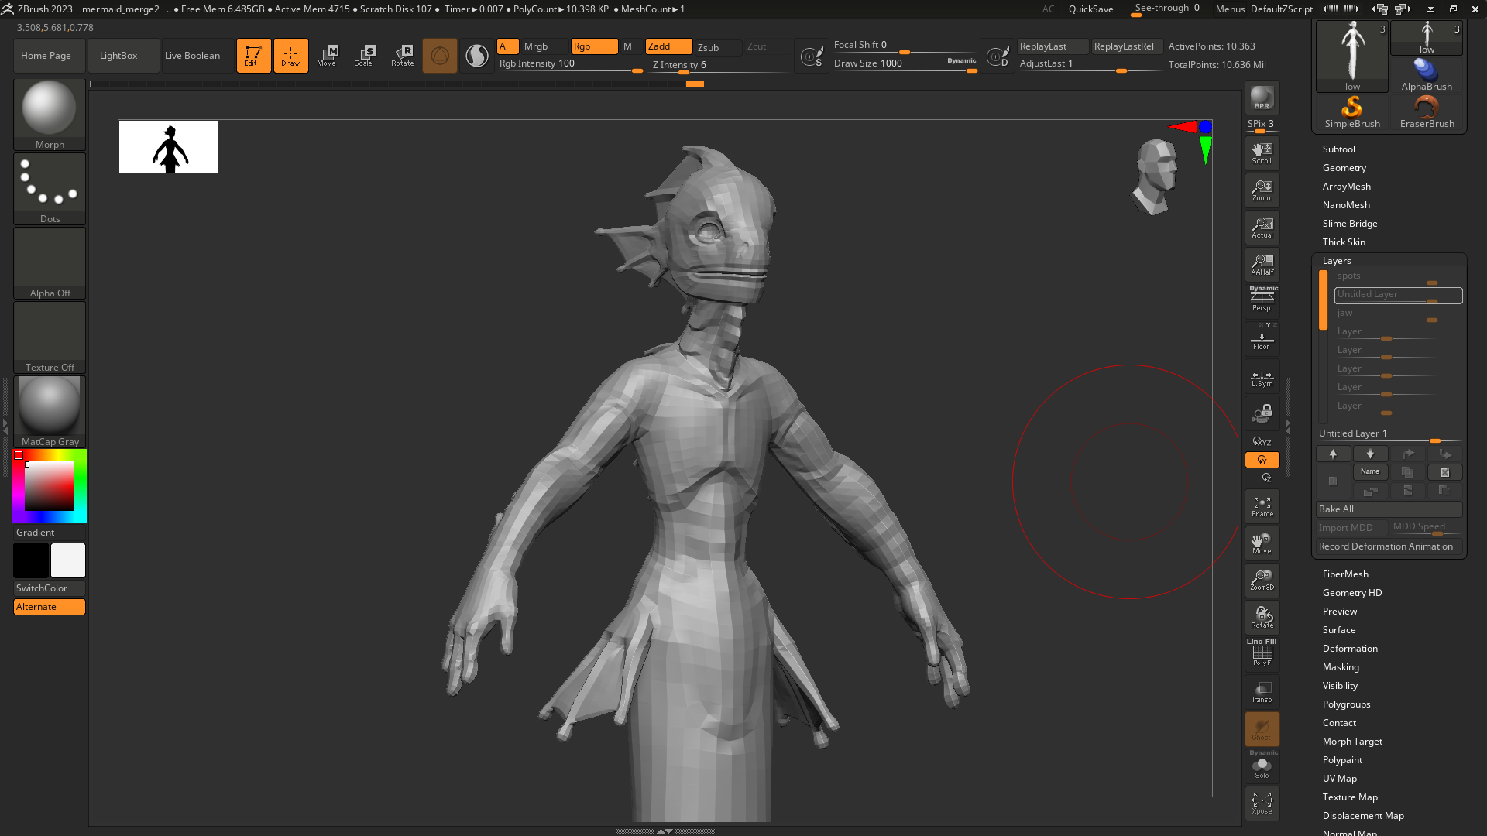Collapse the Layers section header
Viewport: 1487px width, 836px height.
[x=1337, y=261]
